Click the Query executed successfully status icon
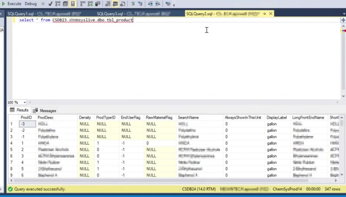Screen dimensions: 346x197 (x=10, y=189)
